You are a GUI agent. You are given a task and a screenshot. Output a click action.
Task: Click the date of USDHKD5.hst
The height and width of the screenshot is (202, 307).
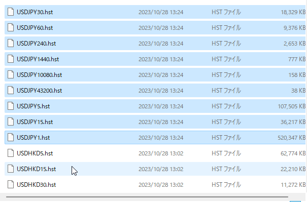click(161, 153)
